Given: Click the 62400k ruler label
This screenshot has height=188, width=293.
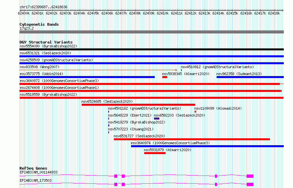Looking at the screenshot, I should coord(24,13).
